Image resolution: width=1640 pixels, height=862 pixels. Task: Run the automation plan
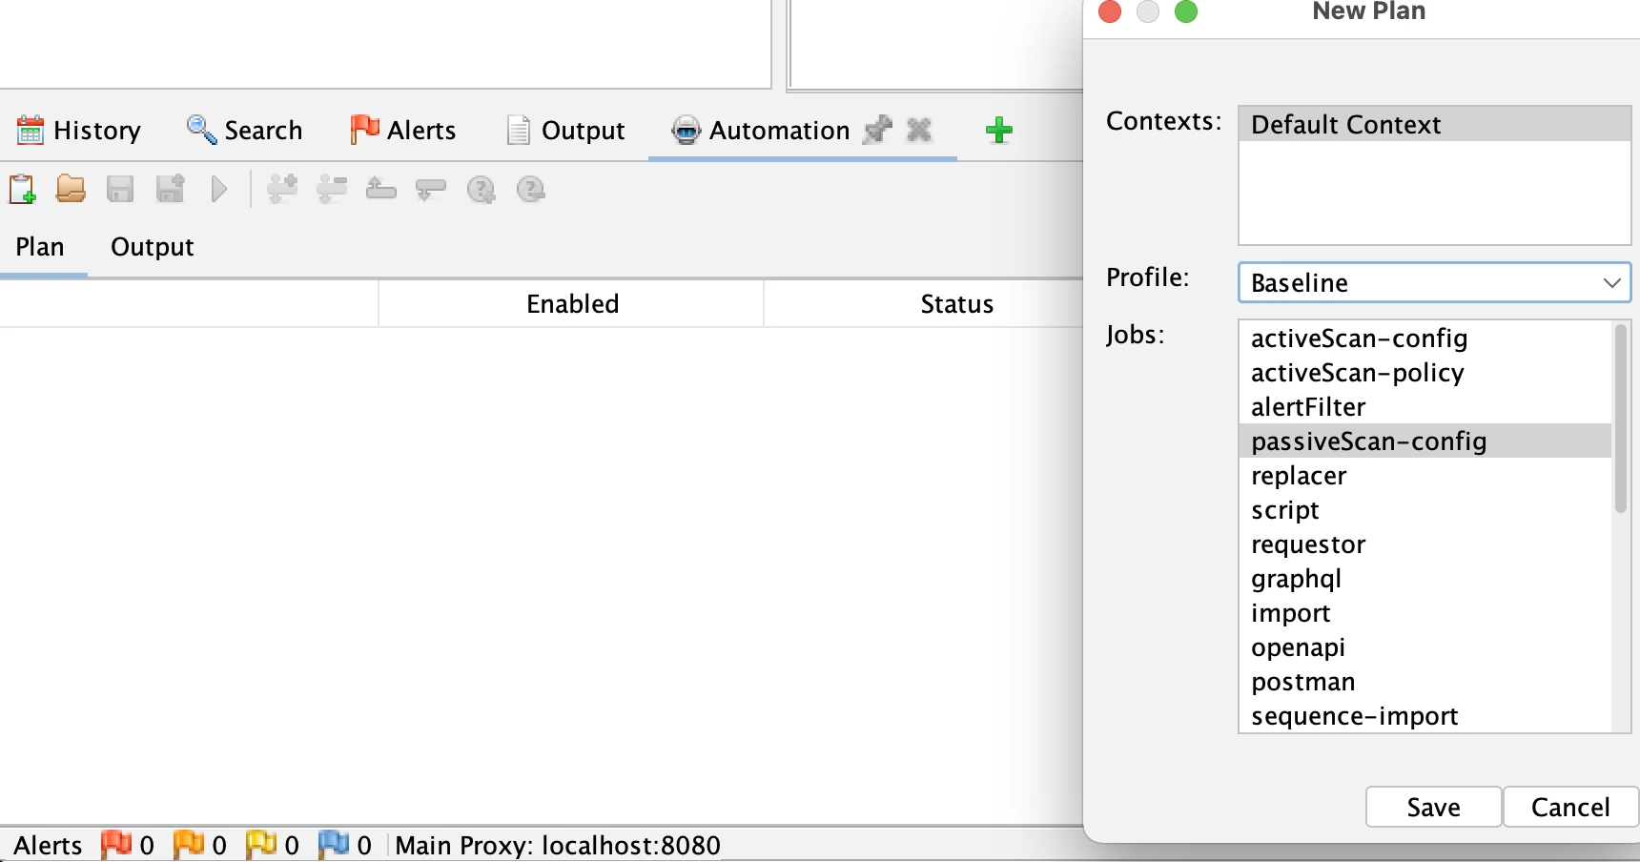(x=218, y=189)
